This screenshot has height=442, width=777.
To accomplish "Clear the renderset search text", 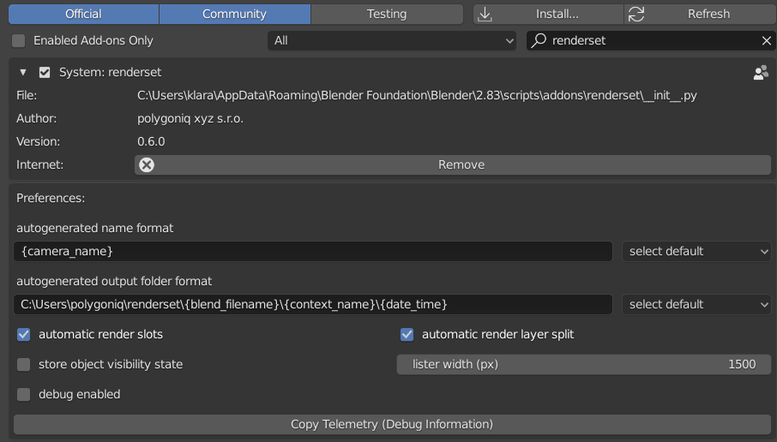I will pos(767,40).
